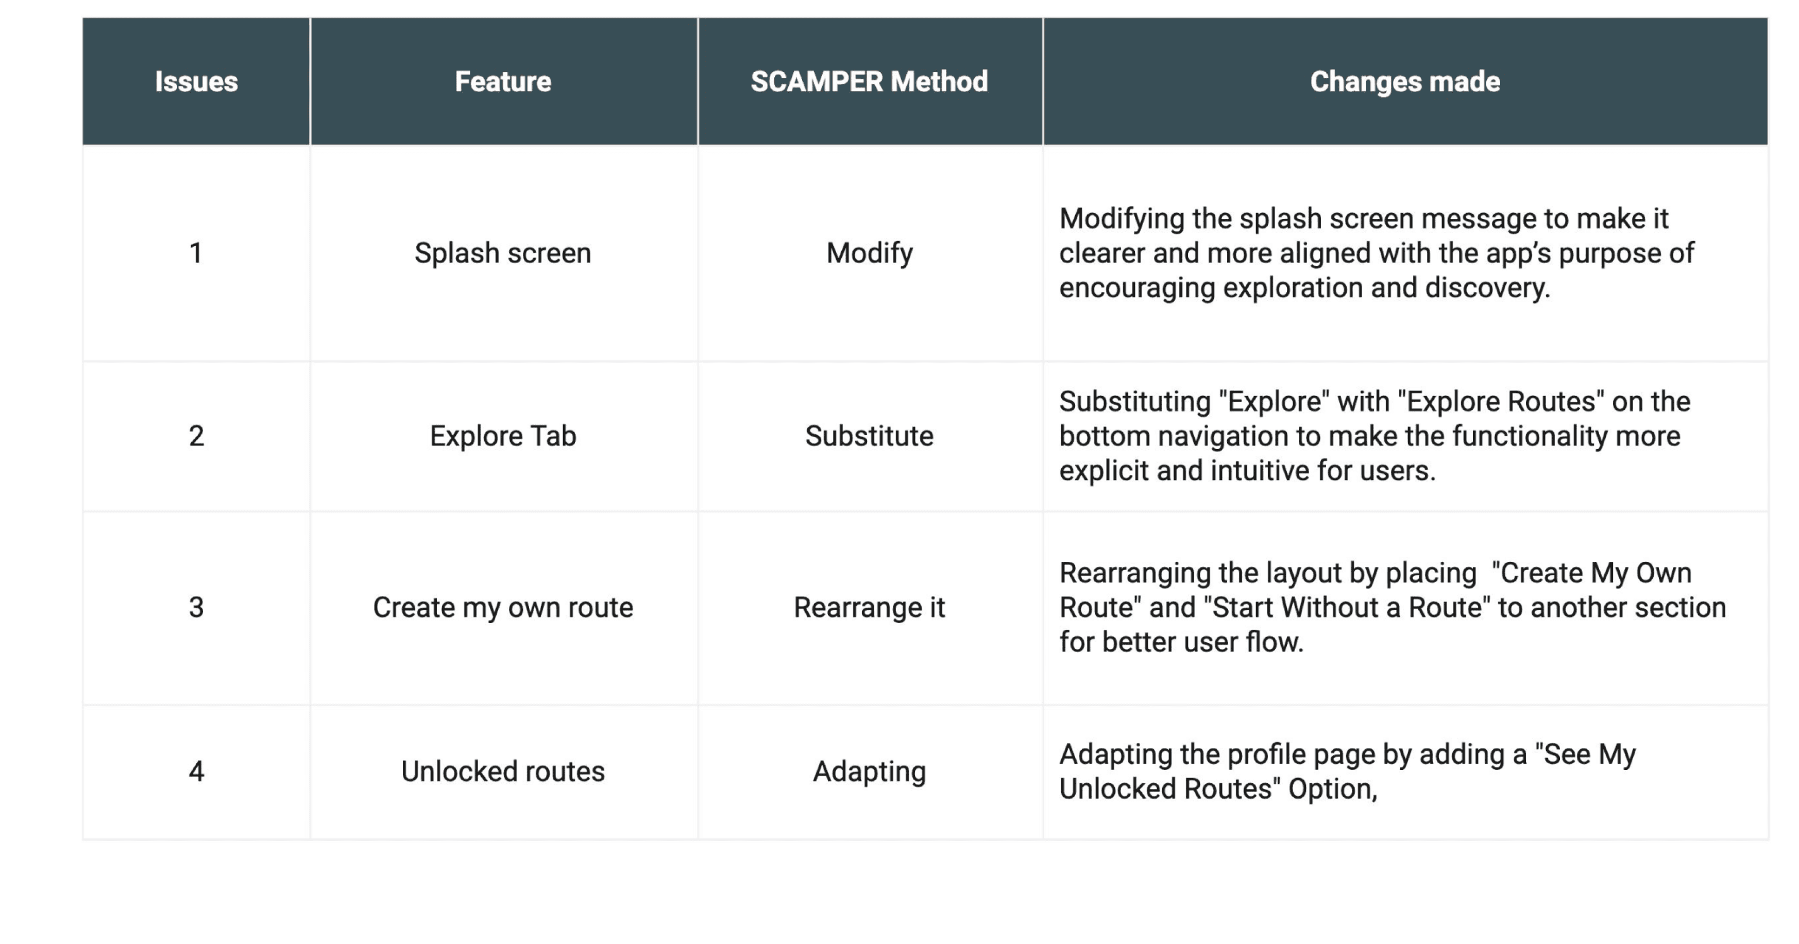This screenshot has width=1799, height=944.
Task: Select issue number 4 cell
Action: click(x=196, y=771)
